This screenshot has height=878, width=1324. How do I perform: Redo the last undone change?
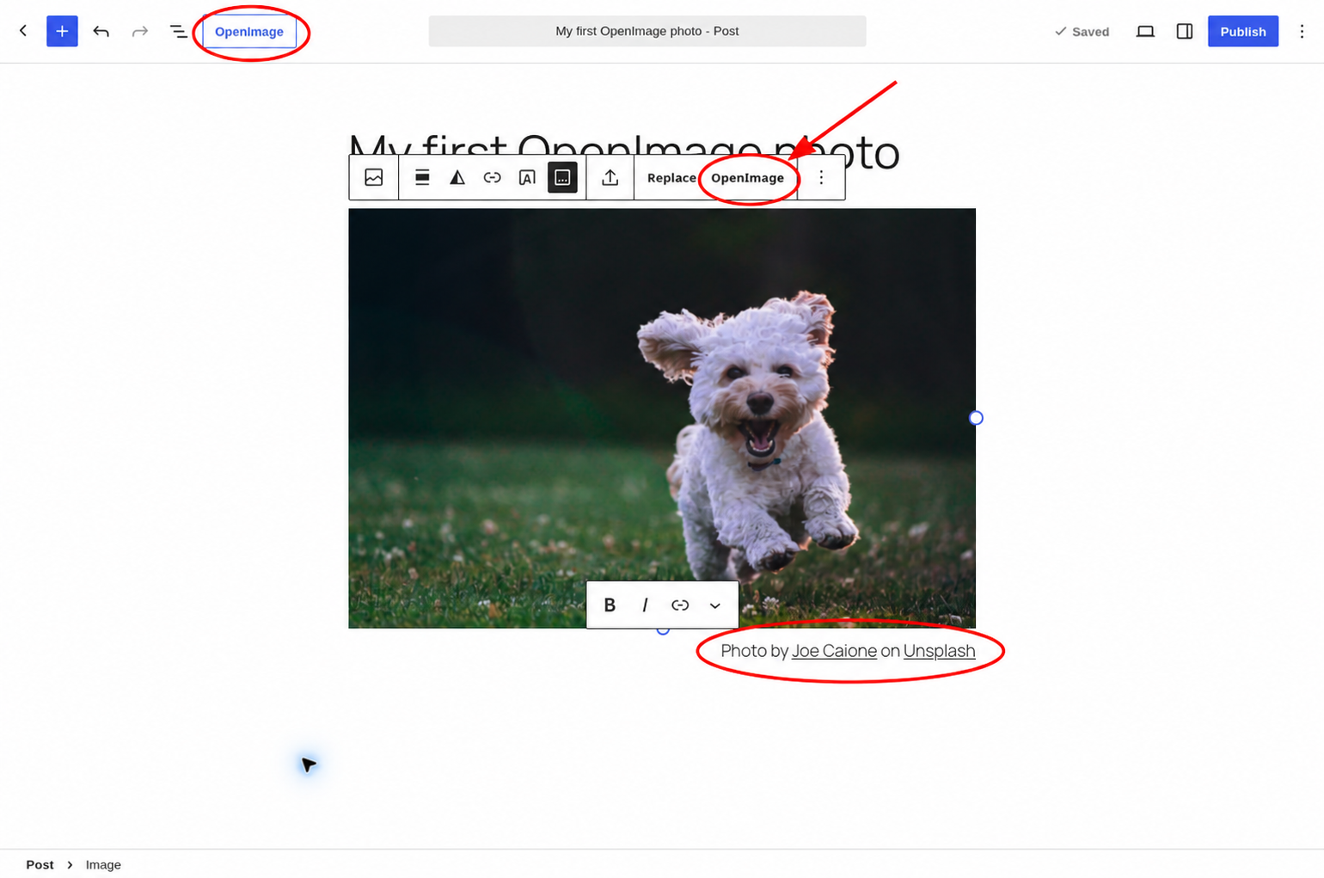tap(139, 32)
